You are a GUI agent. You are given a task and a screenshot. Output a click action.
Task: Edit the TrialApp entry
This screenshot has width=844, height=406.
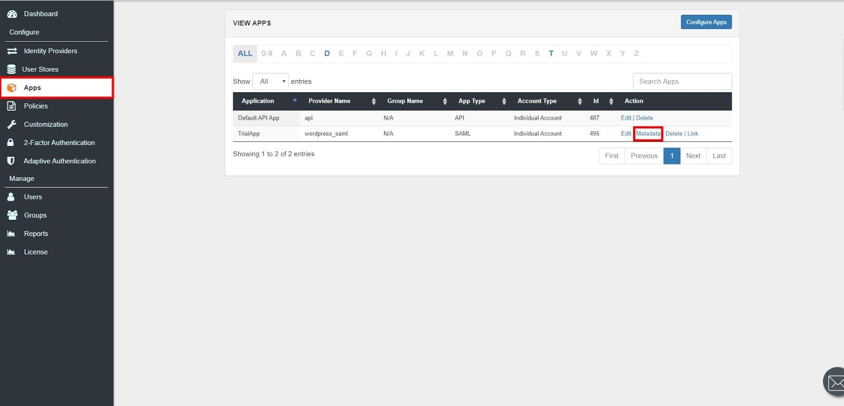(626, 134)
